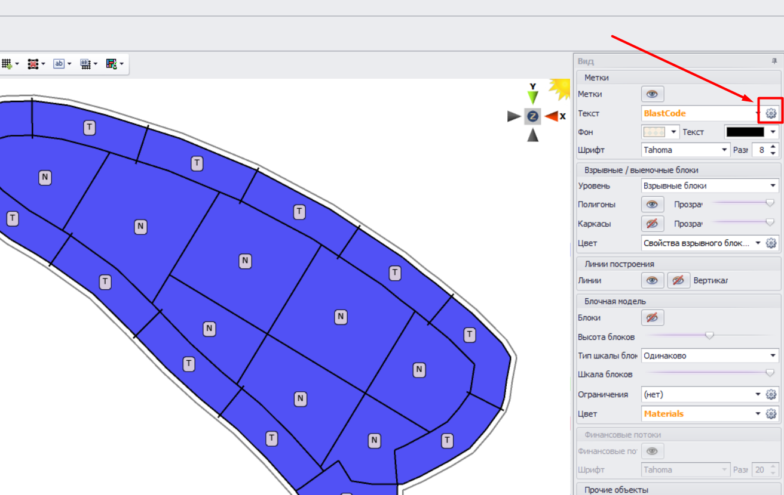Toggle Полигоны visibility eye button

[652, 205]
